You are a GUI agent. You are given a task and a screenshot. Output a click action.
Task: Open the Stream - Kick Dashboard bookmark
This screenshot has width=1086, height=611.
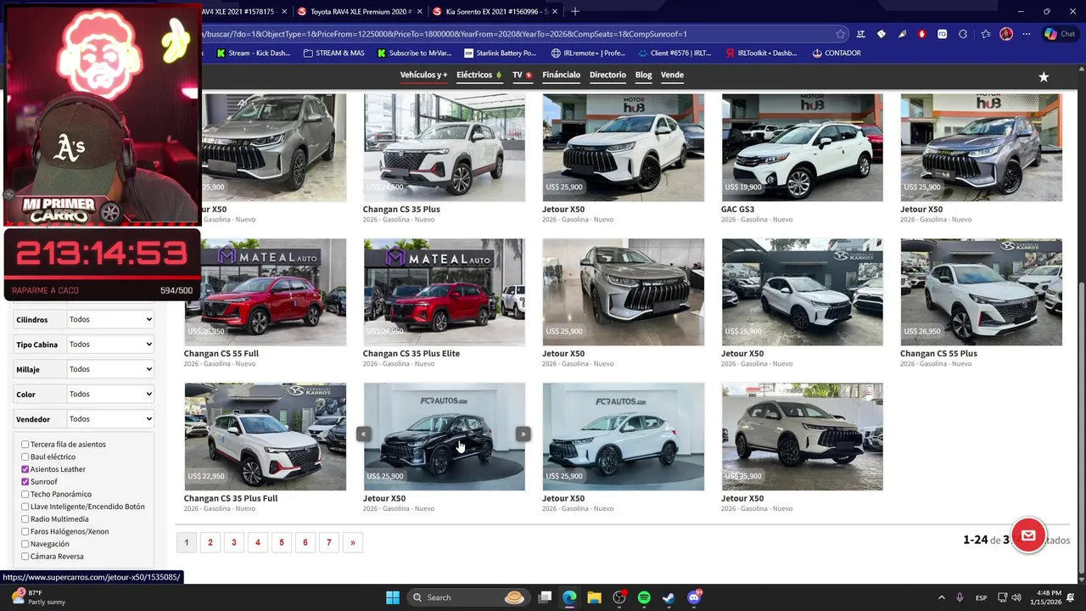point(254,53)
